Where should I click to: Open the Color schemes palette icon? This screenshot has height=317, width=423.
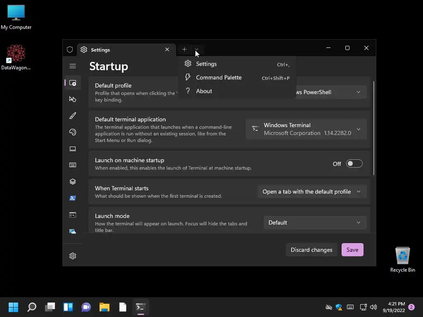point(73,132)
